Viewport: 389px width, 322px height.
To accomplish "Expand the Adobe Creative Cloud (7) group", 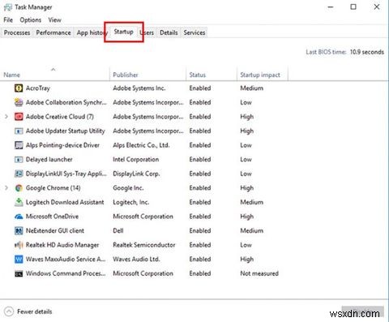I will [x=6, y=117].
